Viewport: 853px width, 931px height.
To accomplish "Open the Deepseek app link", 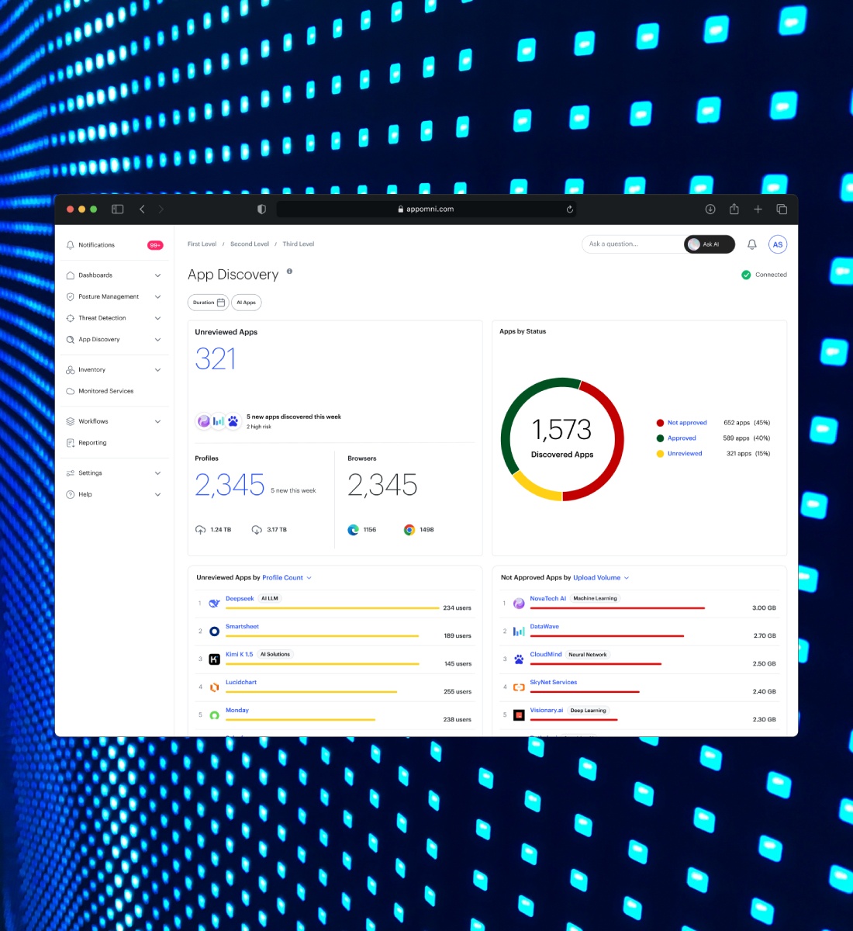I will point(240,599).
